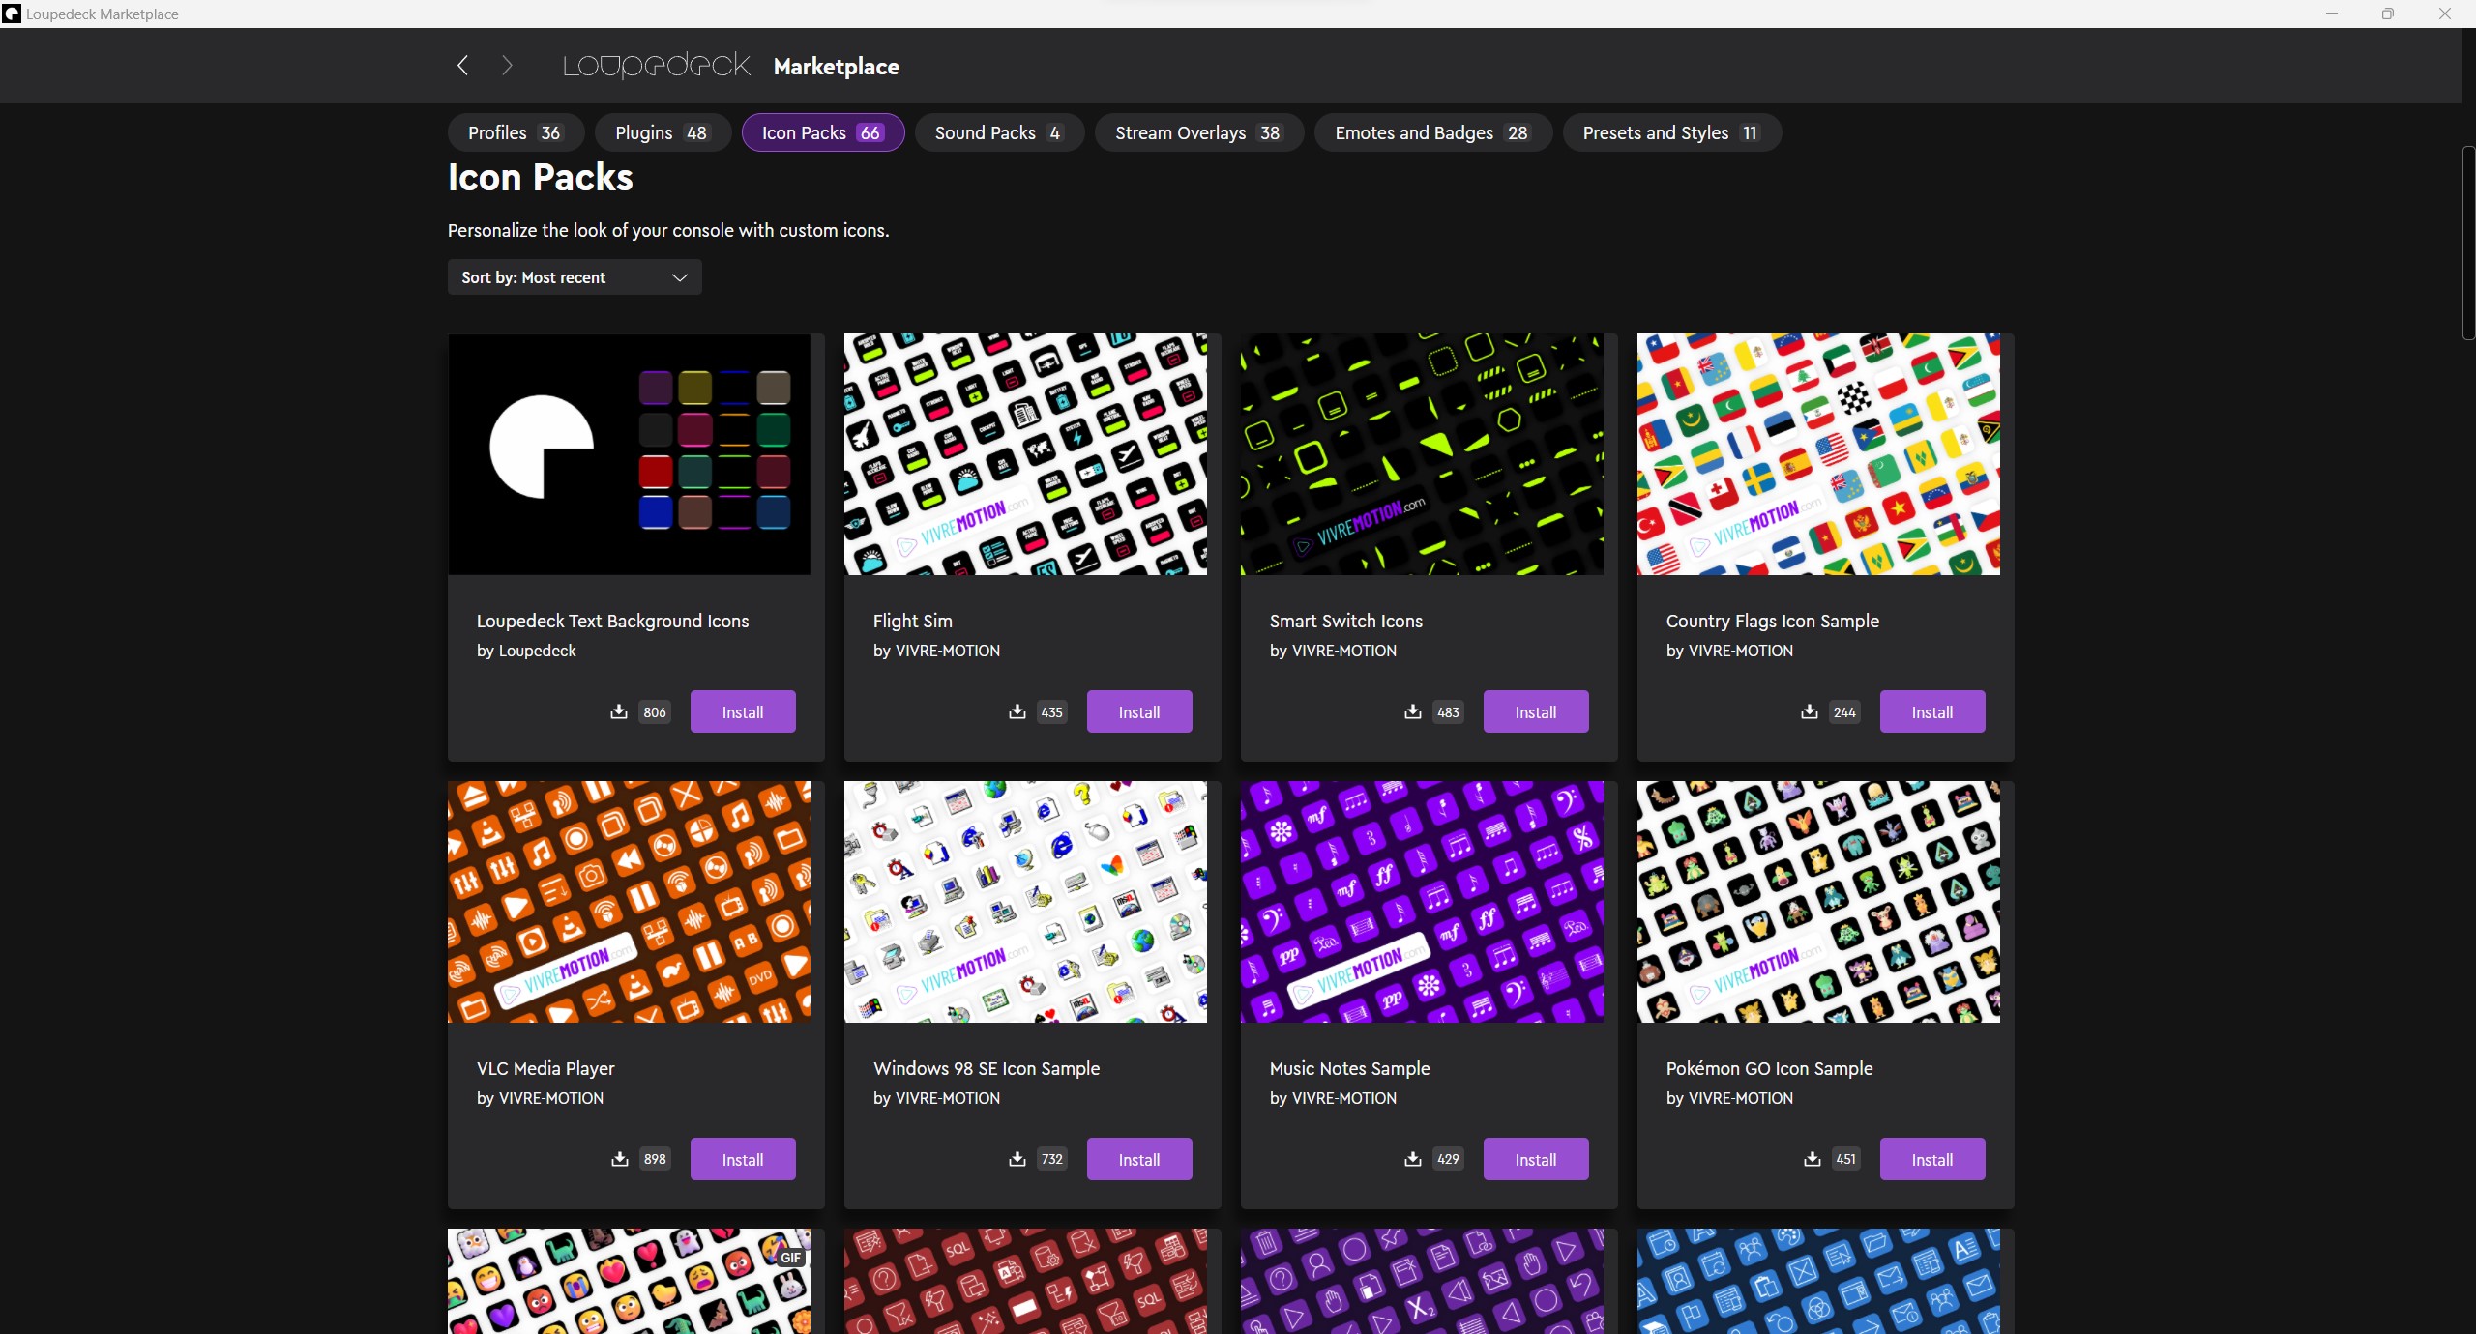The width and height of the screenshot is (2476, 1334).
Task: Go forward with the right arrow
Action: point(507,66)
